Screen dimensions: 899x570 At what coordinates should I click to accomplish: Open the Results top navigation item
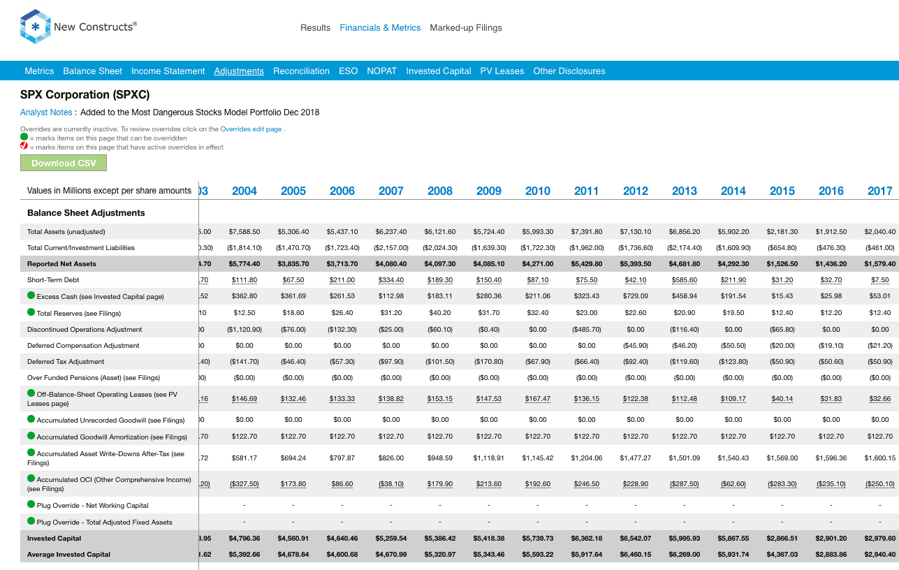[315, 28]
